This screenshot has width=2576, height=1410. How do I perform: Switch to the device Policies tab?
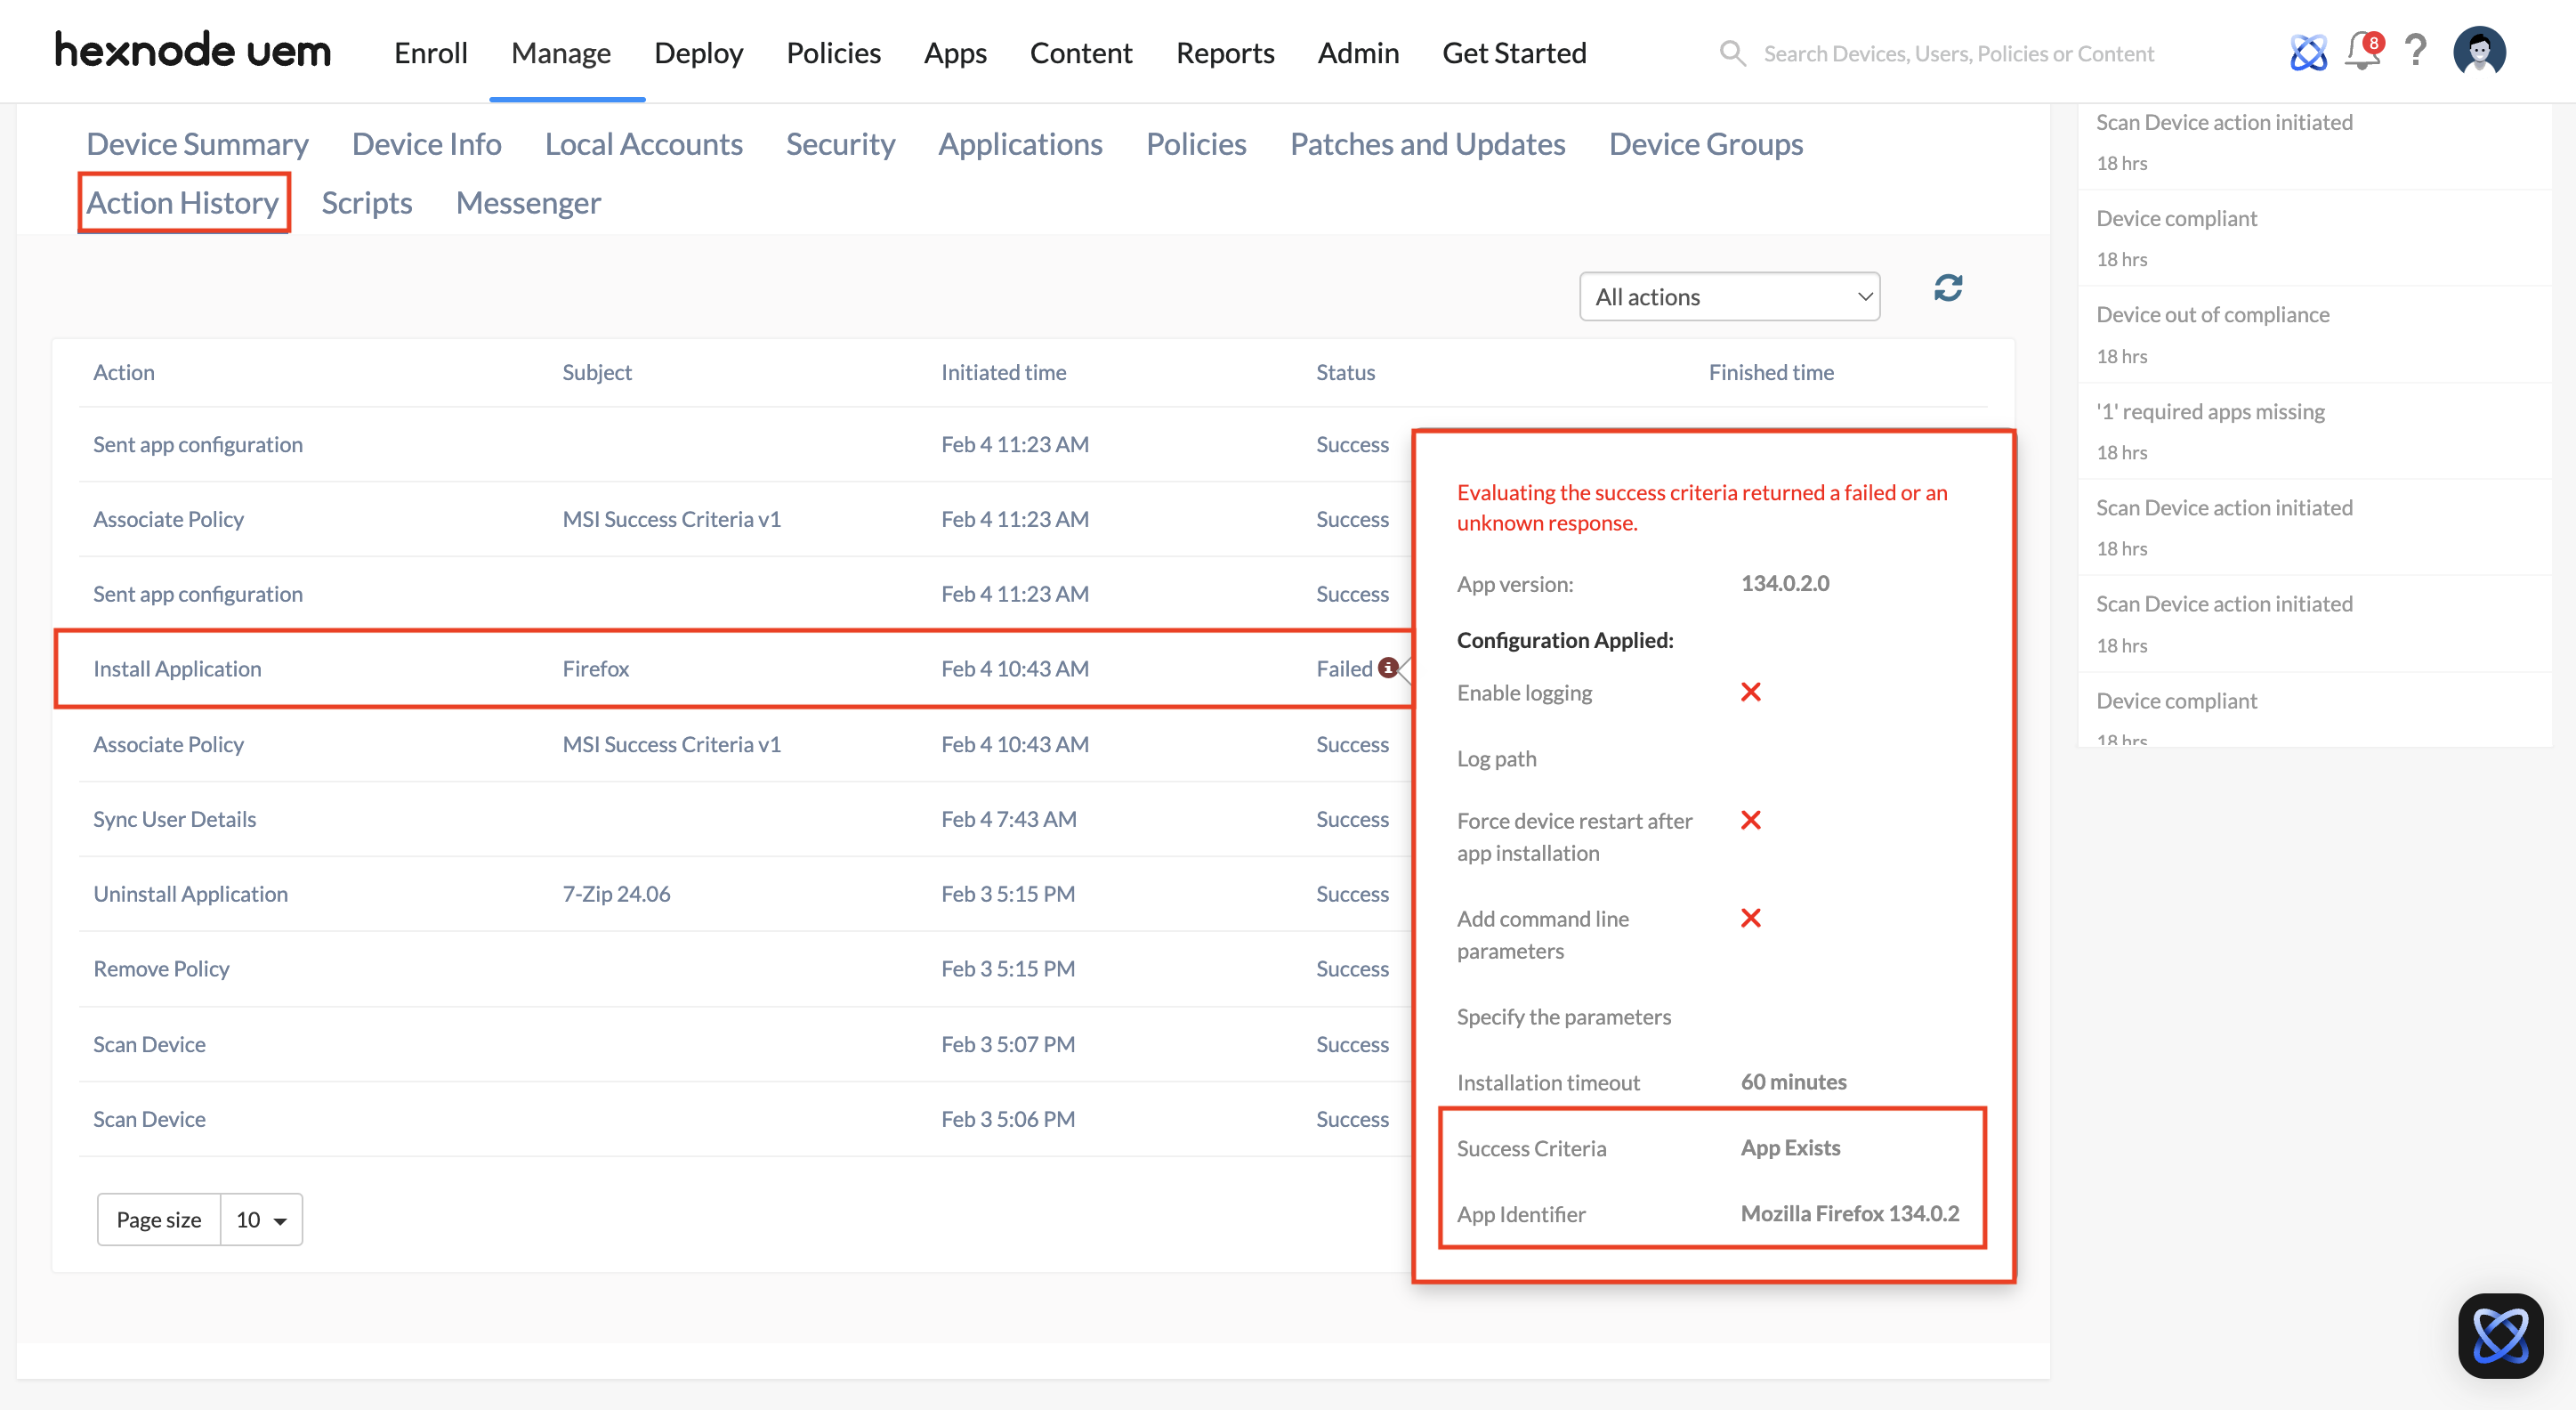click(x=1196, y=144)
